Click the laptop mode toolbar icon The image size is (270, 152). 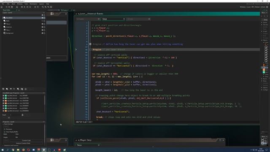click(51, 7)
